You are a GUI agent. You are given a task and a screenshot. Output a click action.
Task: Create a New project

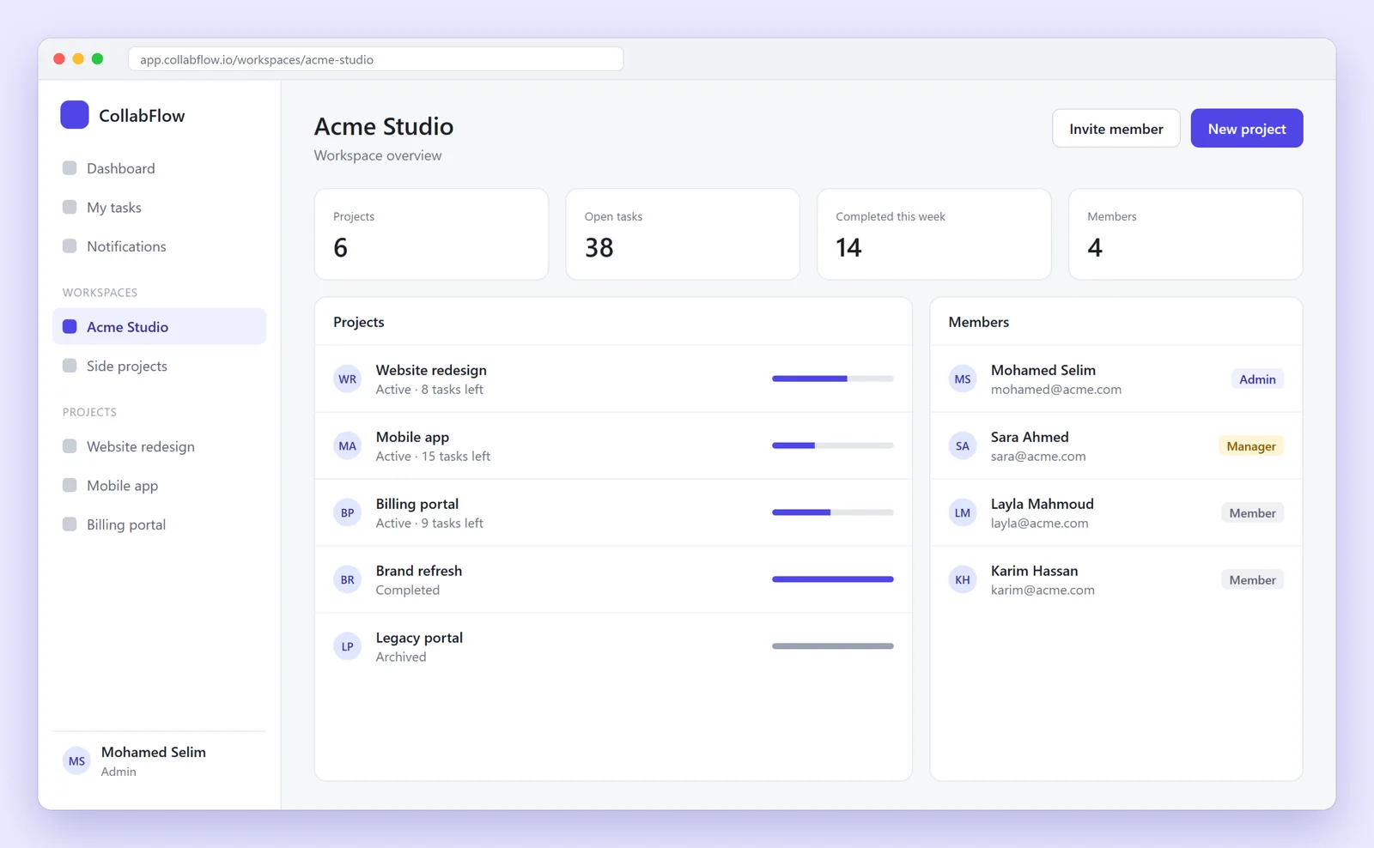[1246, 128]
